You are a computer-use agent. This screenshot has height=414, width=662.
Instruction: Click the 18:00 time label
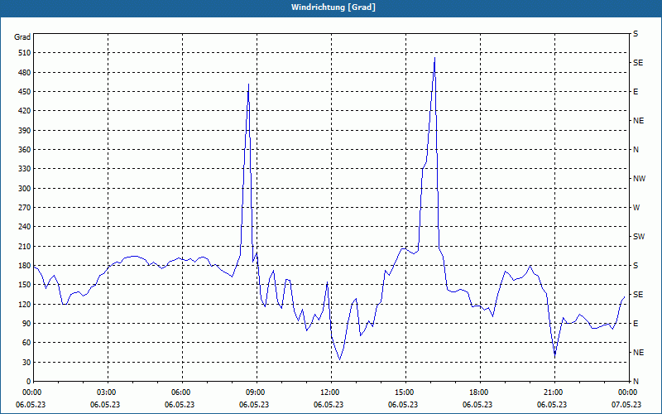(480, 392)
